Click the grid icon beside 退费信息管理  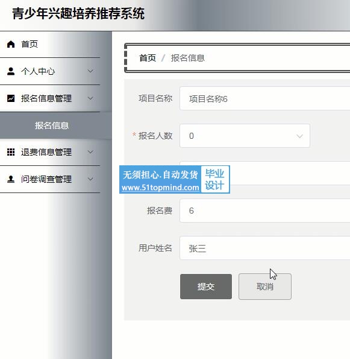coord(11,152)
